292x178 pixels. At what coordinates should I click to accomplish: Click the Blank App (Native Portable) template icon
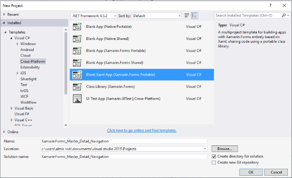[x=77, y=26]
